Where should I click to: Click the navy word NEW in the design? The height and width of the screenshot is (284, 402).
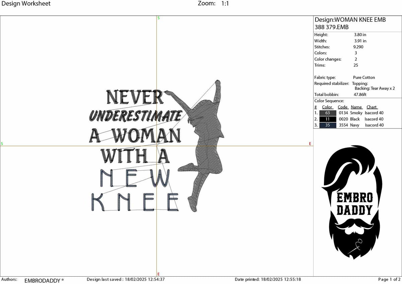point(135,178)
